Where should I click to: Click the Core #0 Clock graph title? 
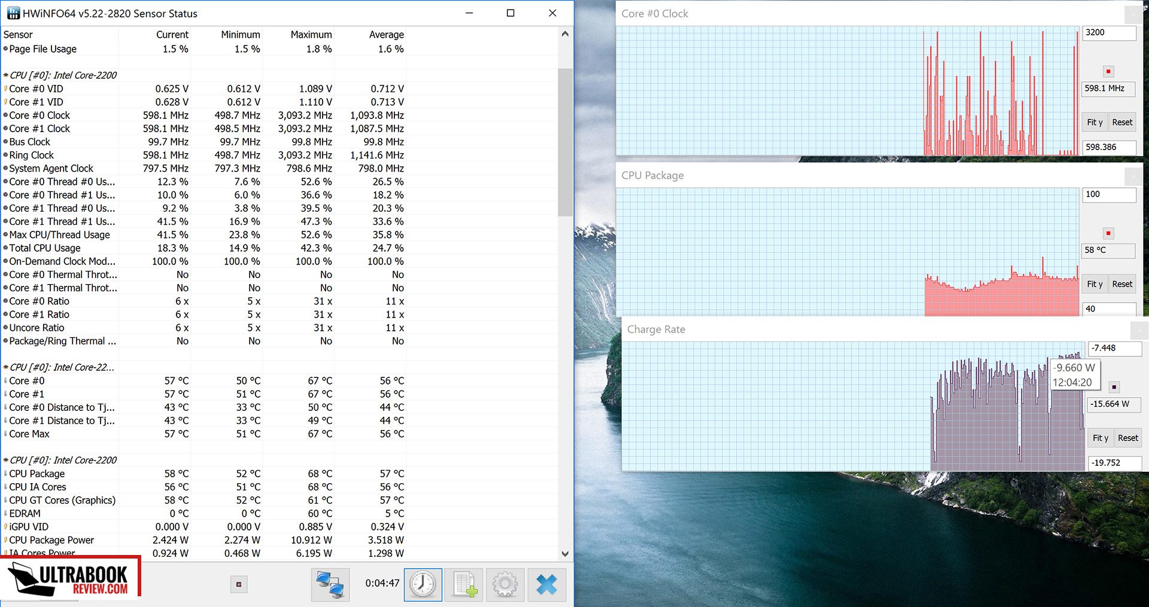tap(655, 14)
